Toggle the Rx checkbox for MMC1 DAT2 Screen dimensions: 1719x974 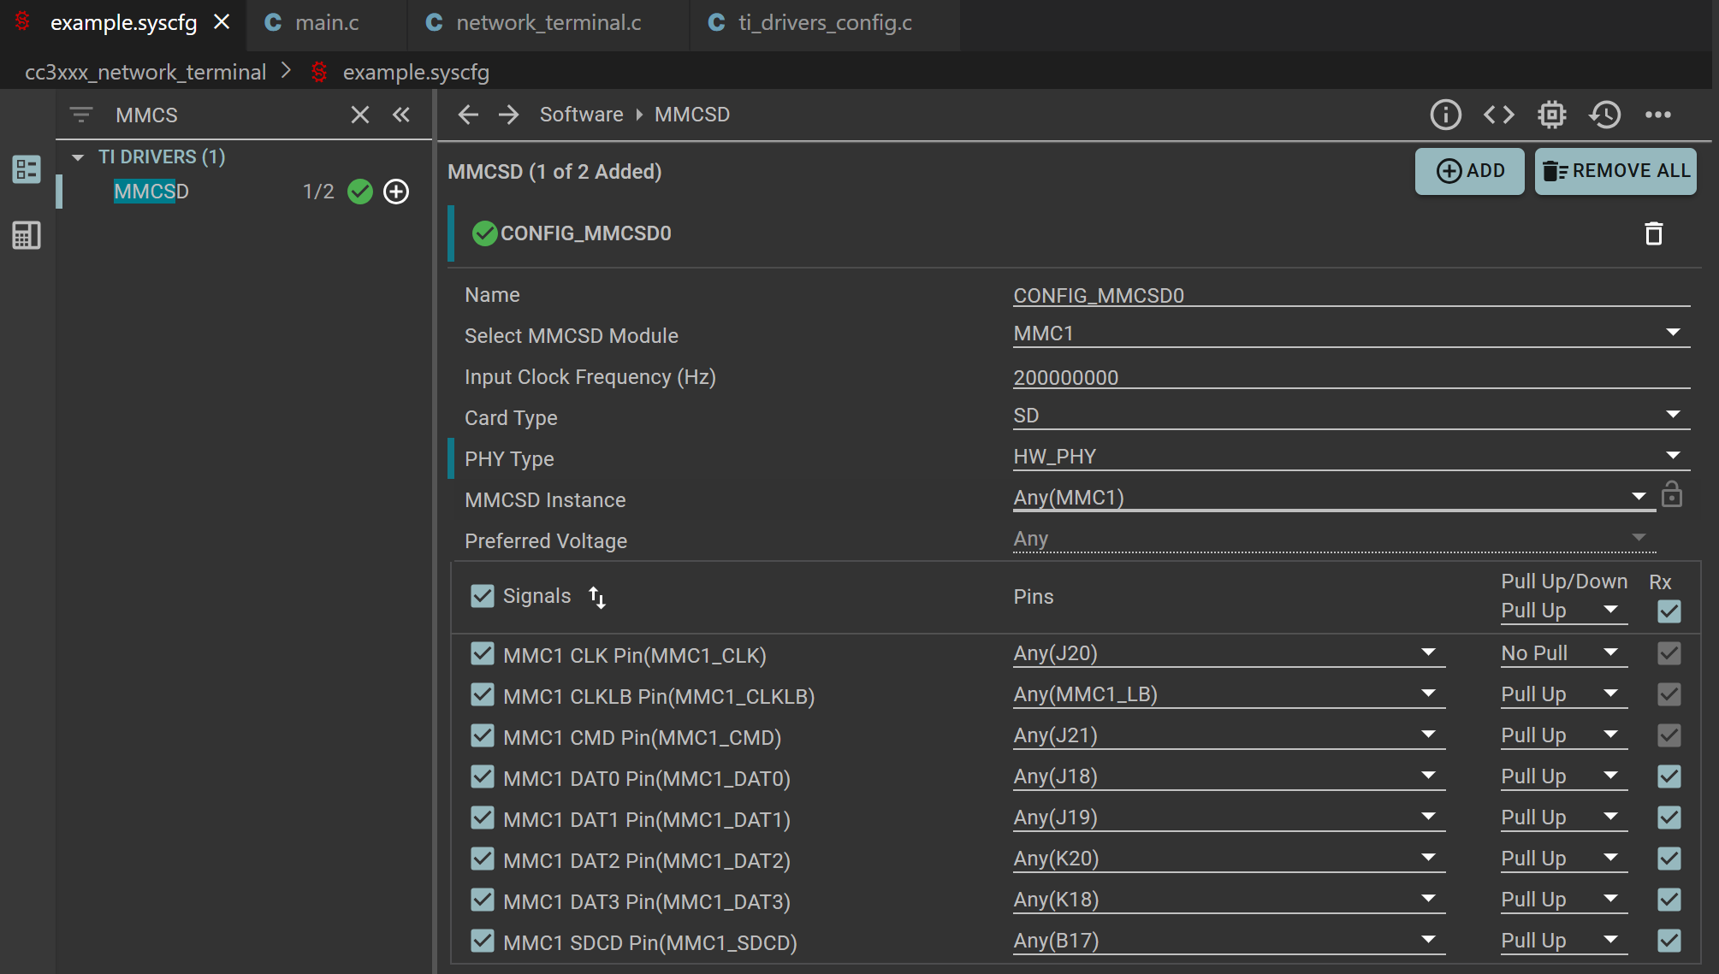[x=1669, y=859]
